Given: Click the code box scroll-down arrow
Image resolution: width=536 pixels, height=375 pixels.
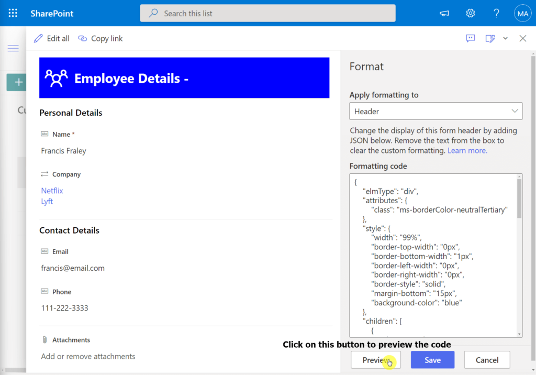Looking at the screenshot, I should tap(519, 334).
